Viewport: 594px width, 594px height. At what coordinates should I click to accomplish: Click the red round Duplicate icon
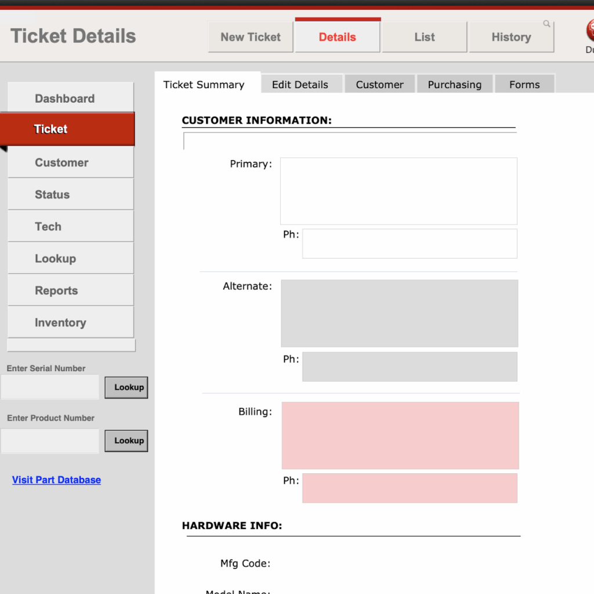coord(591,30)
